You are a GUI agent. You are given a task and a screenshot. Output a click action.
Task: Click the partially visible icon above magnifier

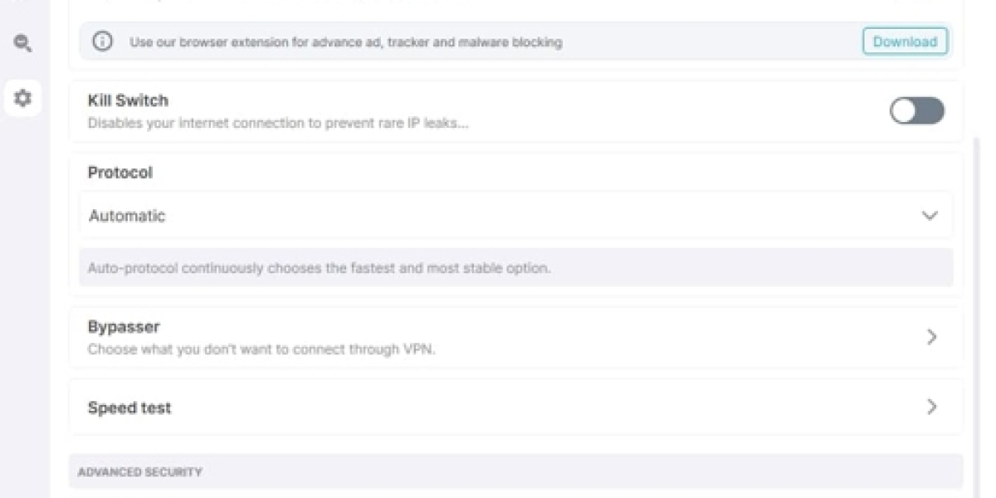[x=23, y=2]
